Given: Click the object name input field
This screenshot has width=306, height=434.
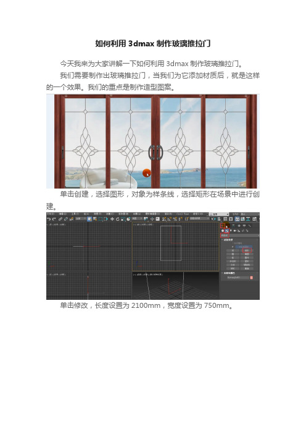Looking at the screenshot, I should [237, 278].
